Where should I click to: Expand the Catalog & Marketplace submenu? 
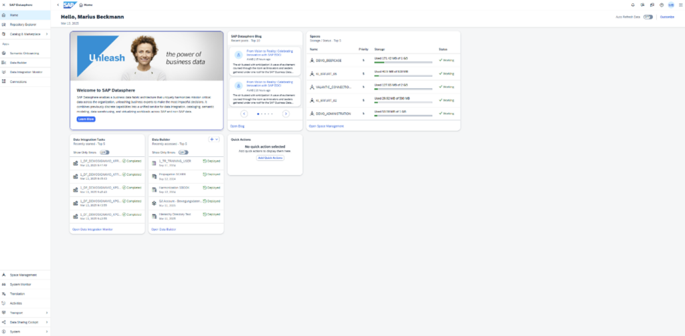pyautogui.click(x=46, y=33)
